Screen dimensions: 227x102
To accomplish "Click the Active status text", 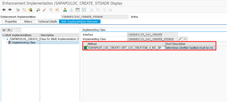I will tap(134, 17).
